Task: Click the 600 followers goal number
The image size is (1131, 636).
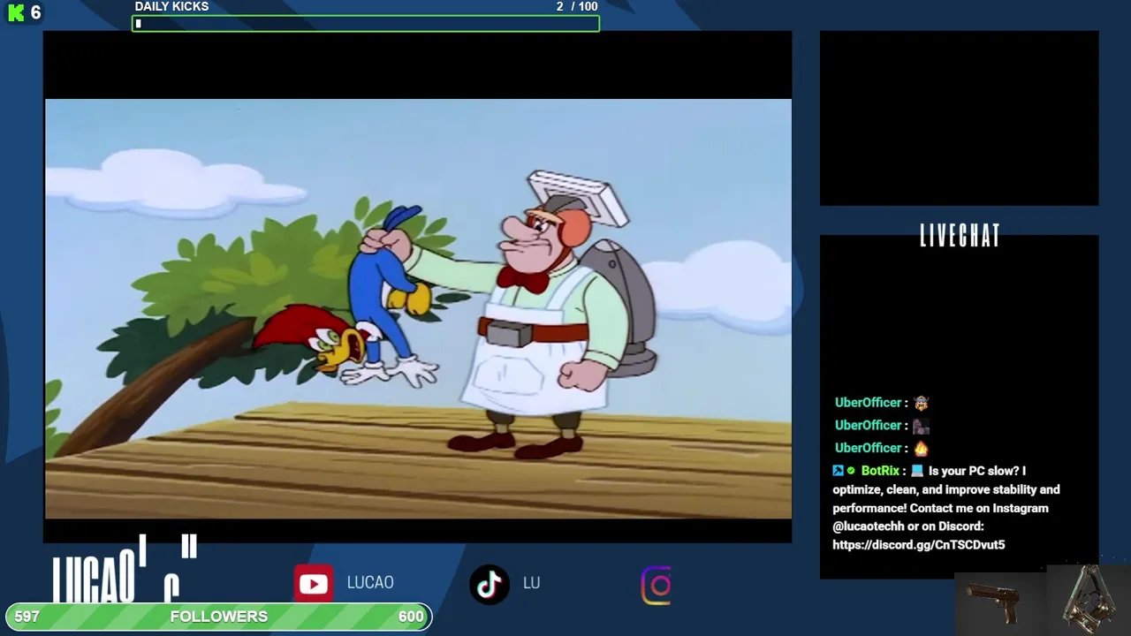Action: (411, 617)
